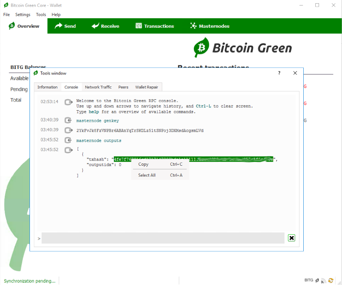Switch to the Wallet Repair tab
Viewport: 342px width, 285px height.
[x=147, y=87]
